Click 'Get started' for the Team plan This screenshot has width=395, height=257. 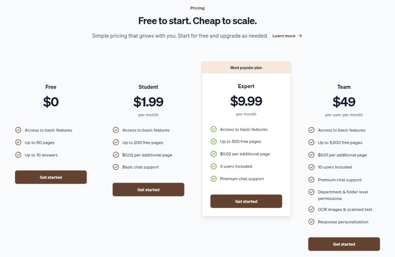coord(344,244)
